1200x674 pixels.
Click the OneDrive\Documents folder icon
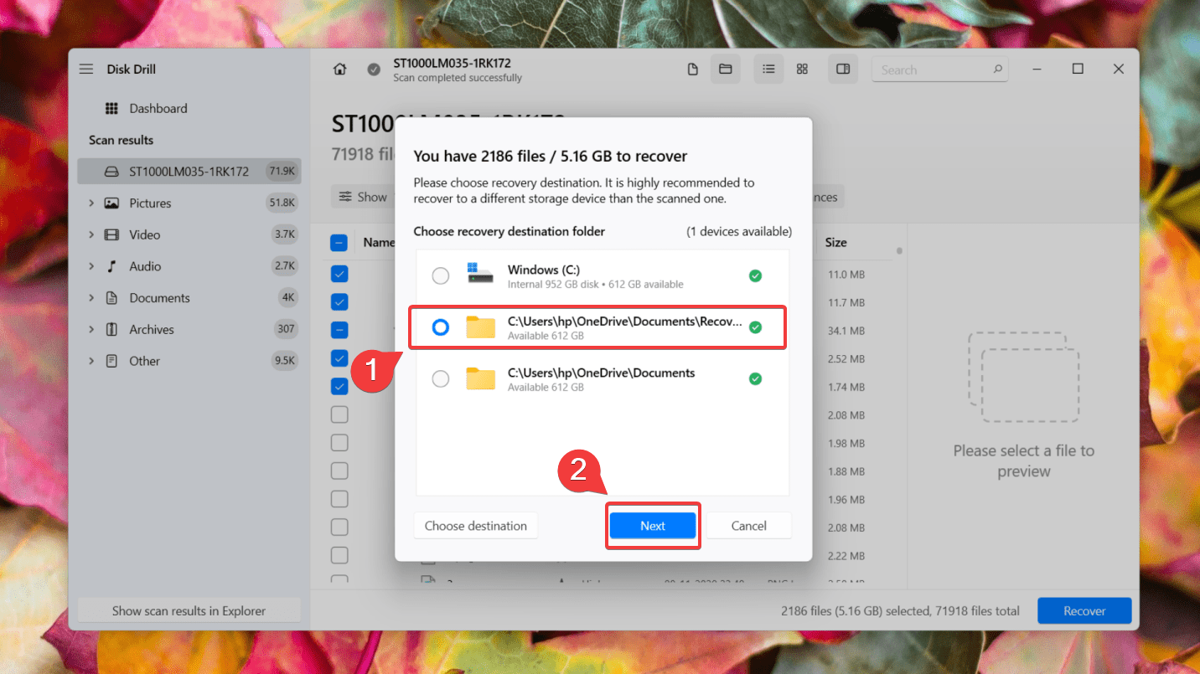[x=481, y=379]
